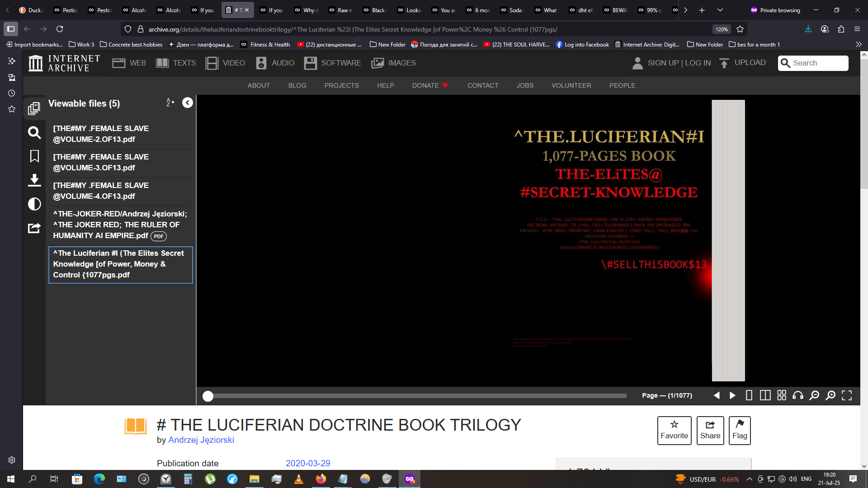Show more bookmarks chevron

click(x=859, y=44)
